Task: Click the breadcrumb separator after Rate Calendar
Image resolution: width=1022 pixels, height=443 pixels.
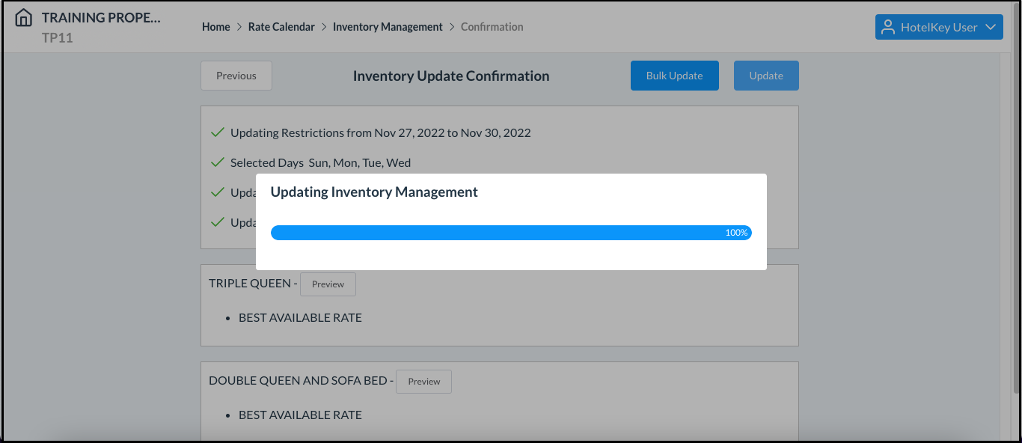Action: click(x=322, y=26)
